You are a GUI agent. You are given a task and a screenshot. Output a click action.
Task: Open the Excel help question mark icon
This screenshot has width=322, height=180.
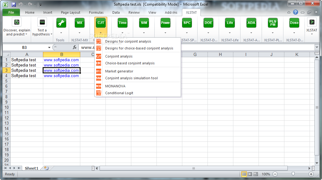(x=295, y=12)
